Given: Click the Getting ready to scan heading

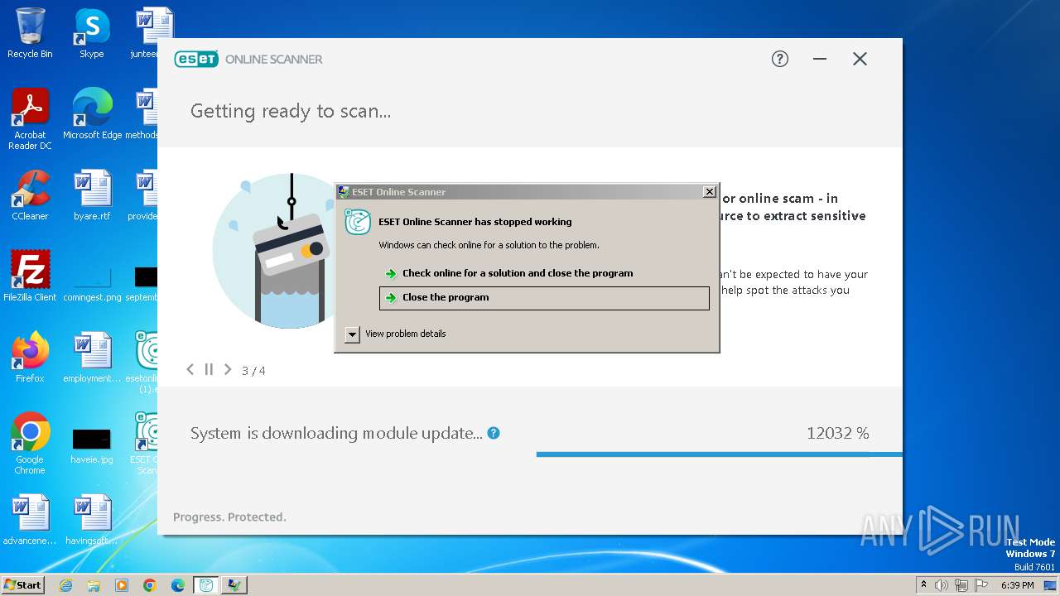Looking at the screenshot, I should pyautogui.click(x=291, y=111).
